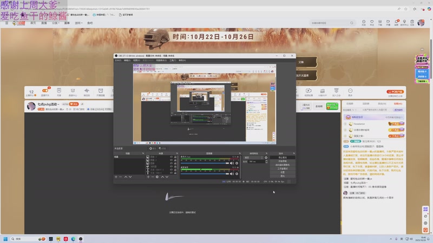This screenshot has height=243, width=433.
Task: Open scene transition type dropdown
Action: coord(253,158)
